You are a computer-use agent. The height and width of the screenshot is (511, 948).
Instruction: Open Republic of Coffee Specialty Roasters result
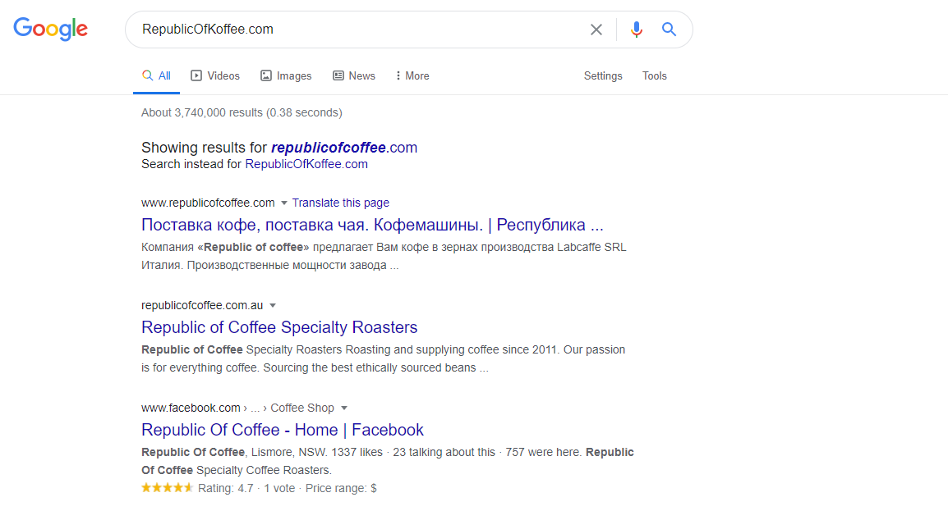pyautogui.click(x=279, y=327)
